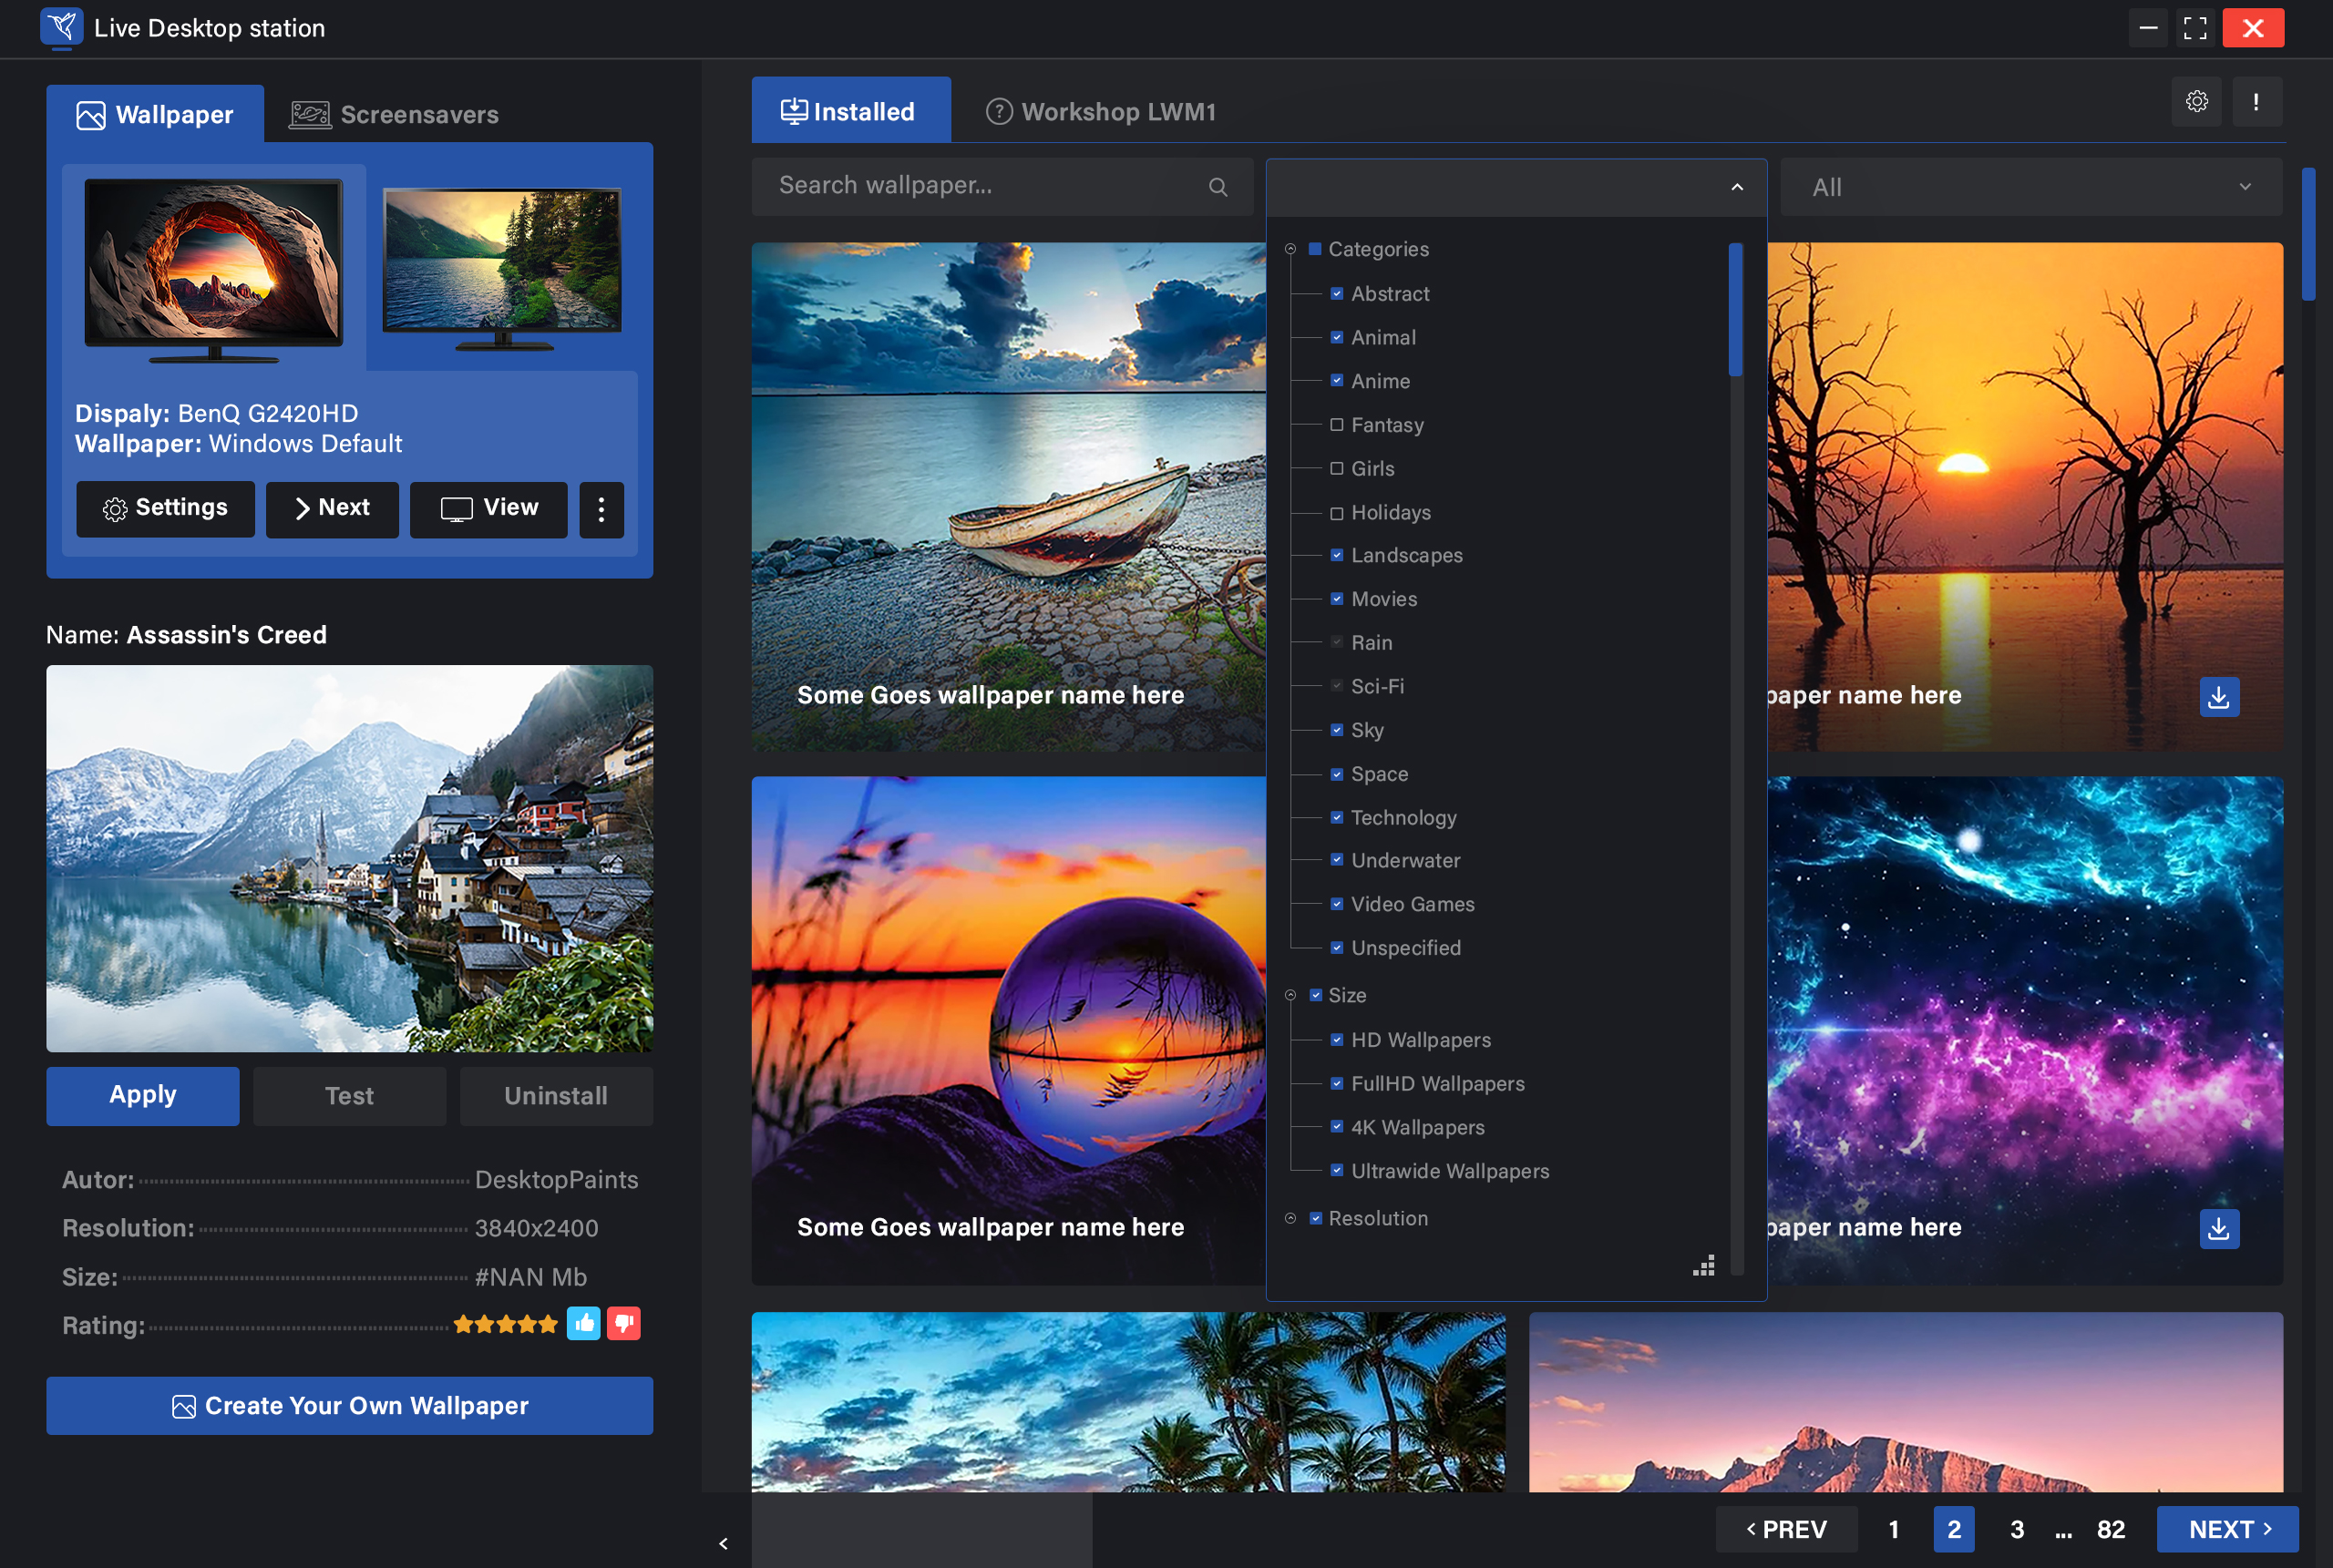Uncheck the Anime category checkbox
The width and height of the screenshot is (2333, 1568).
[x=1336, y=381]
